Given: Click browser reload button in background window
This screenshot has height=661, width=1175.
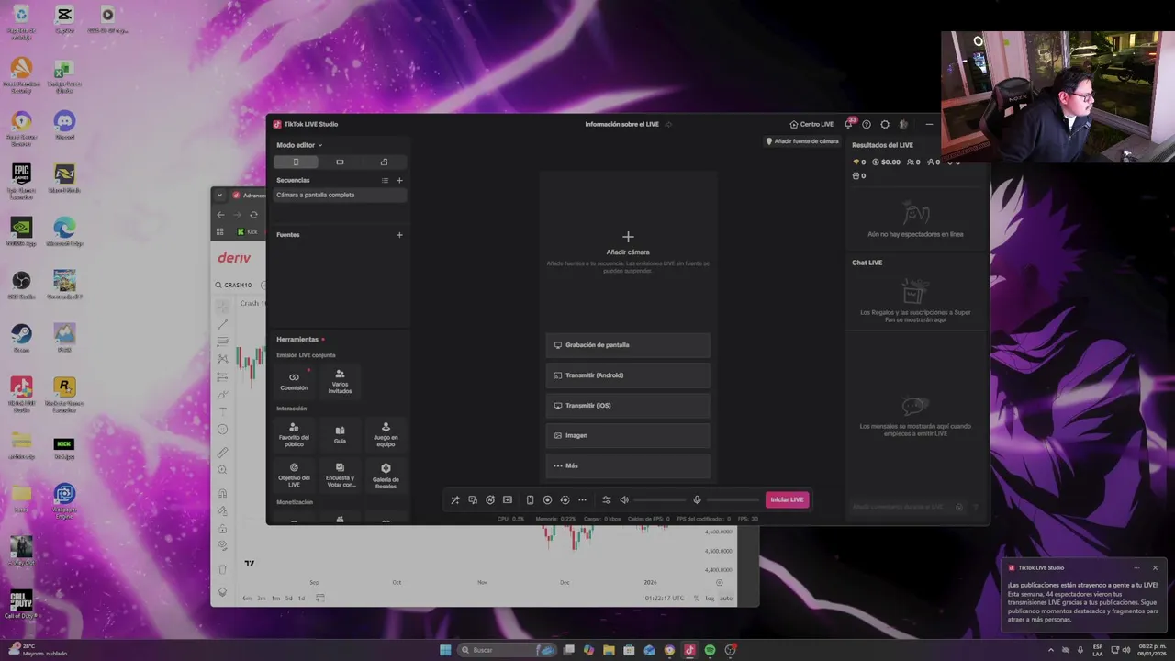Looking at the screenshot, I should (253, 215).
